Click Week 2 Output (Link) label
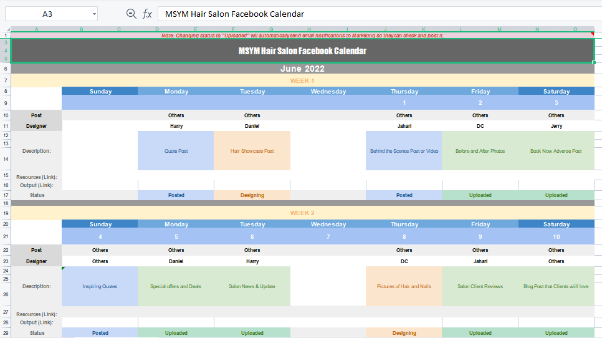Viewport: 602px width, 338px height. 37,322
